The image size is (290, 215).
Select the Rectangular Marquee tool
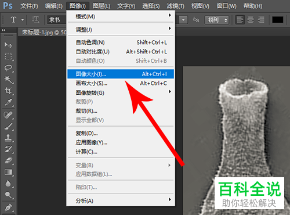coord(8,56)
